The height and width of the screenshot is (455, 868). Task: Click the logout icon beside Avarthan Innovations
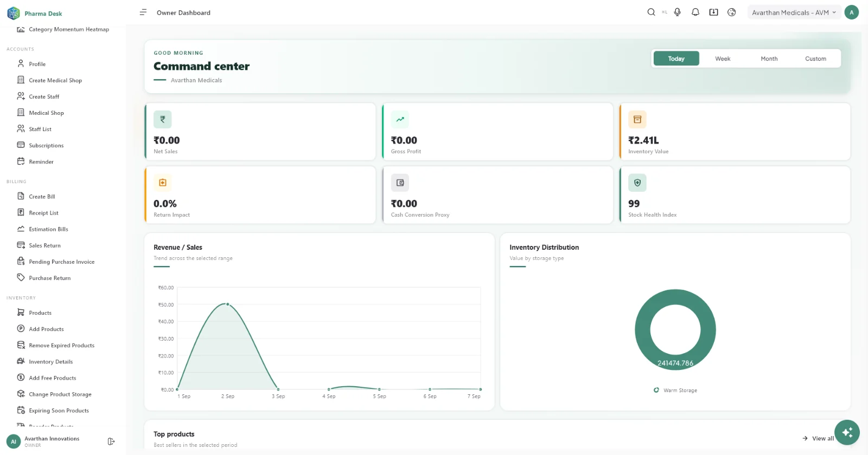111,441
